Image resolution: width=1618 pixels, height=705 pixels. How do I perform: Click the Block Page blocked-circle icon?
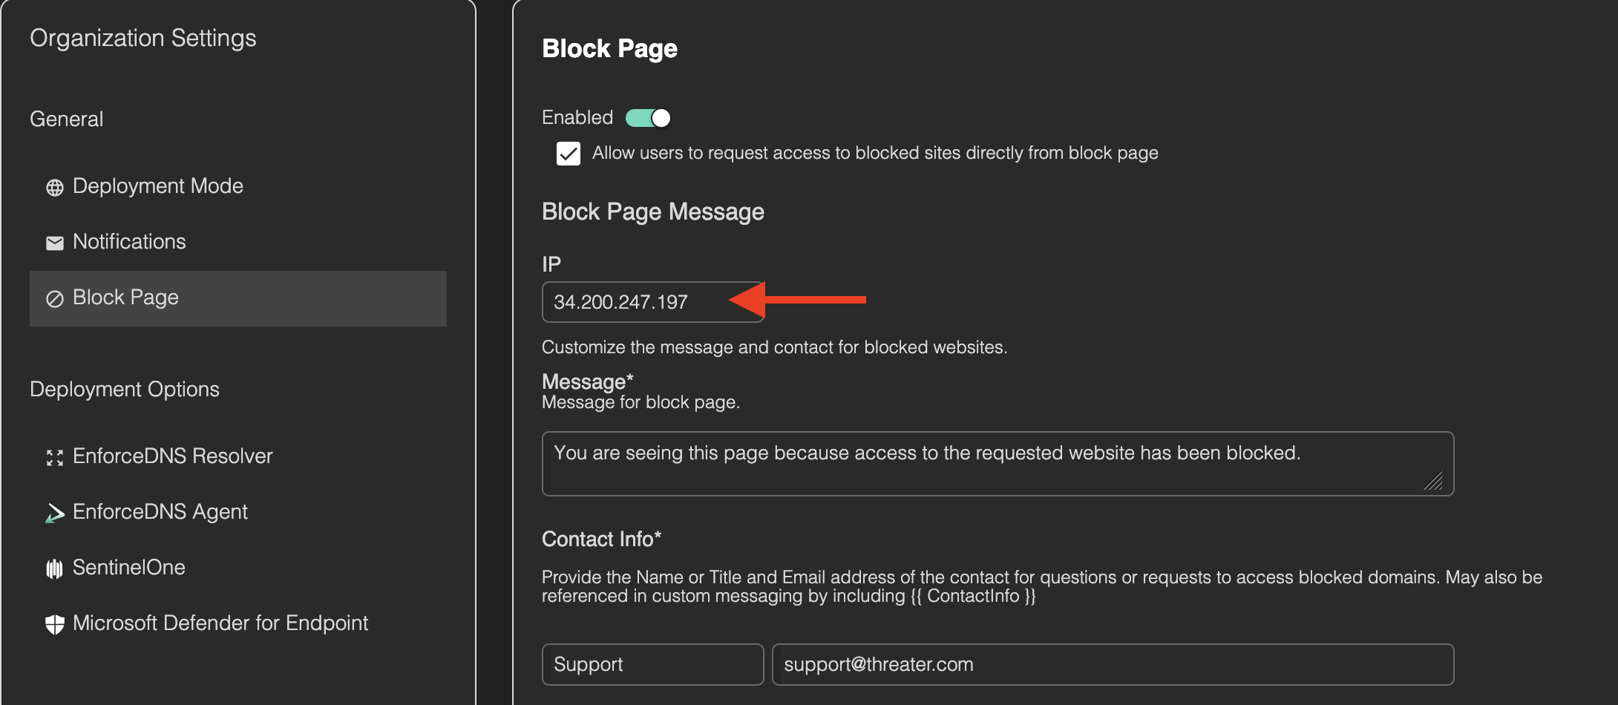[55, 298]
